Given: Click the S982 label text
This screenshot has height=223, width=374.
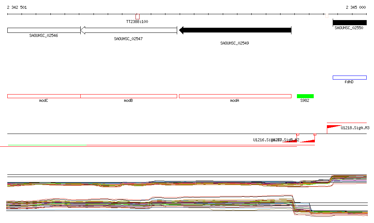Looking at the screenshot, I should (305, 100).
